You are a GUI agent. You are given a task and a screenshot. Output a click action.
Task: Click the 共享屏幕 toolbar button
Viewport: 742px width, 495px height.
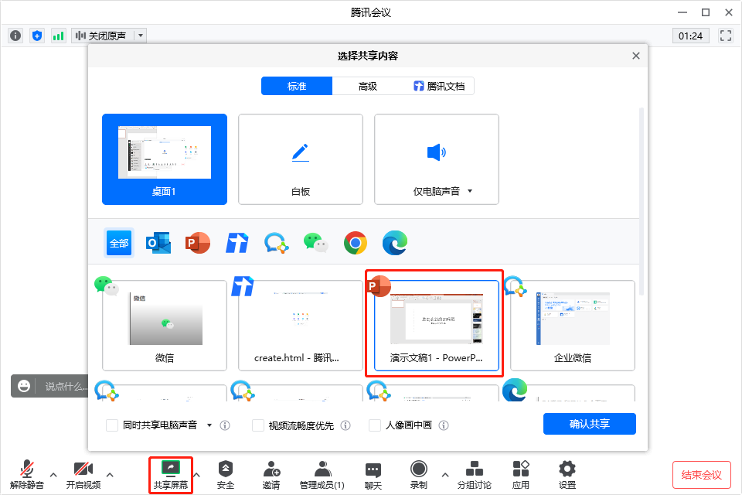(170, 475)
